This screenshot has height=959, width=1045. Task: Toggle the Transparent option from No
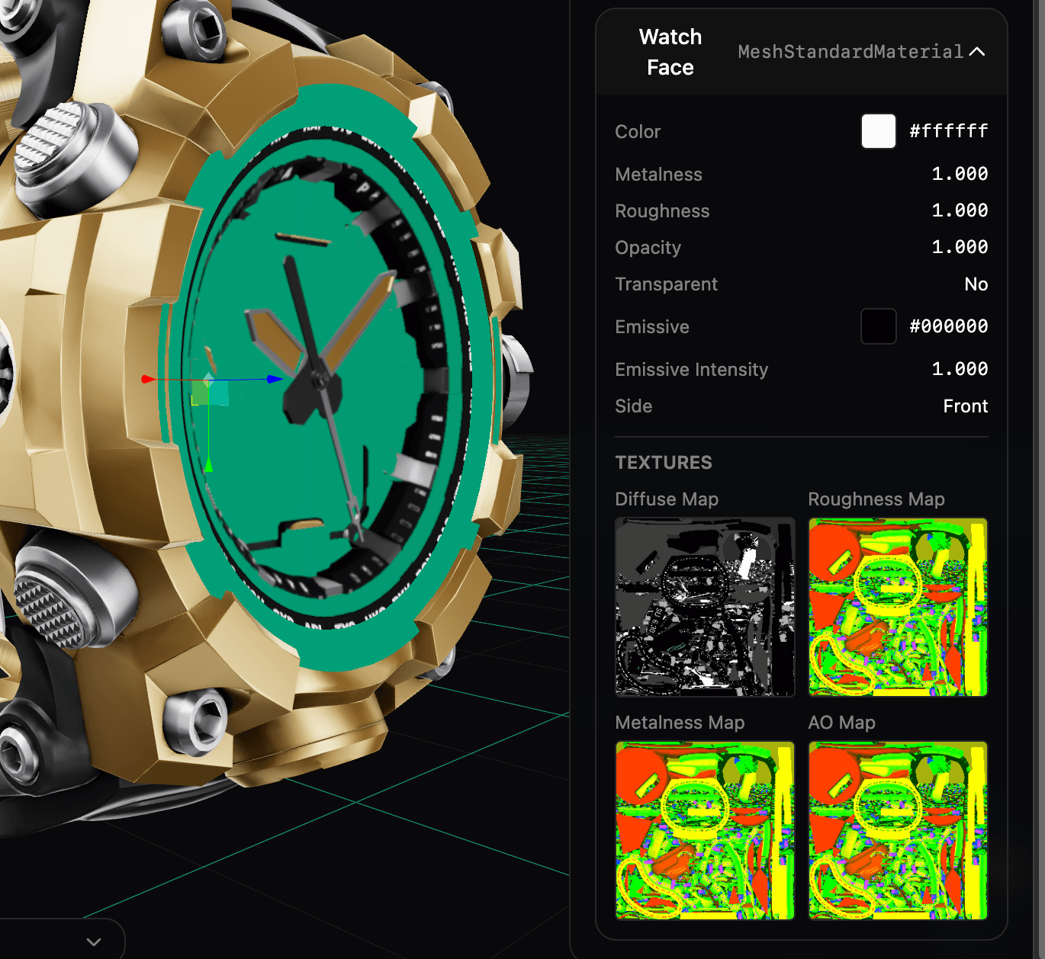coord(976,284)
